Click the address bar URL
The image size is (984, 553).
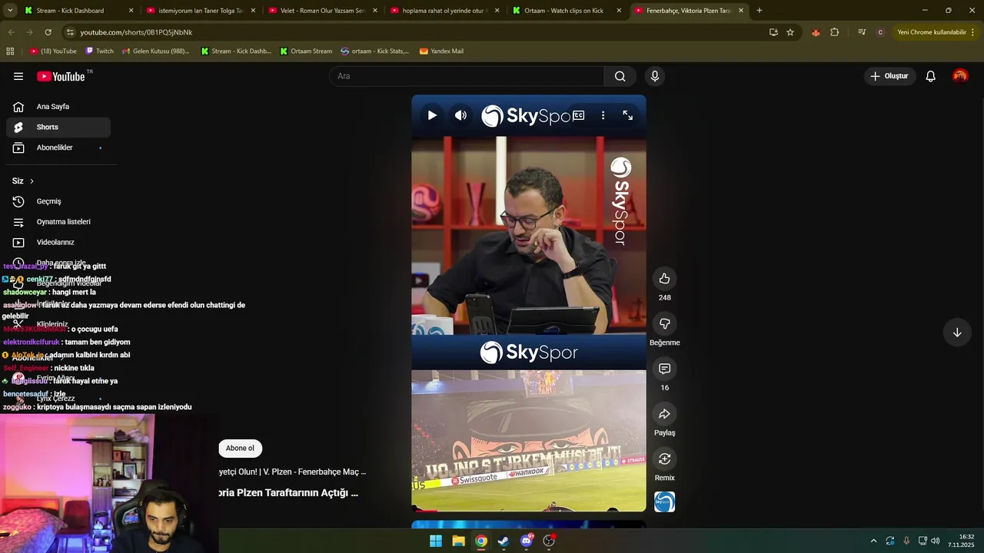[136, 32]
